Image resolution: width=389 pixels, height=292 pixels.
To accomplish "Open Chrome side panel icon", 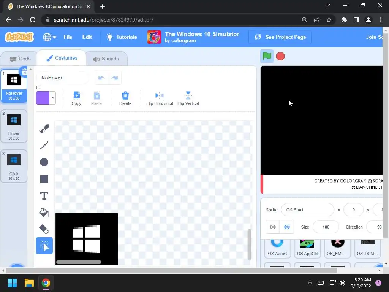I will 356,20.
